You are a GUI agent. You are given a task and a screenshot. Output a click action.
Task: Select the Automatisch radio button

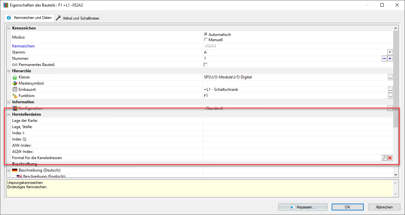pyautogui.click(x=206, y=34)
